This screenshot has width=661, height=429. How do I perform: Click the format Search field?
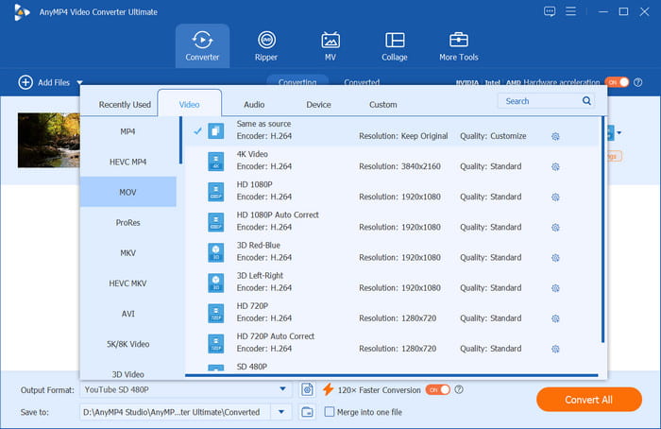tap(540, 101)
